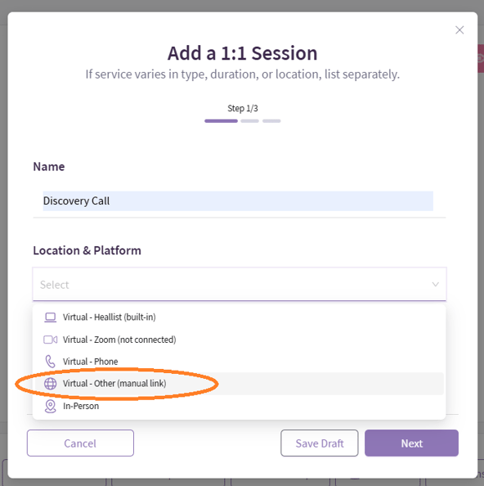Close the Add a 1:1 Session dialog
Image resolution: width=484 pixels, height=486 pixels.
tap(459, 29)
